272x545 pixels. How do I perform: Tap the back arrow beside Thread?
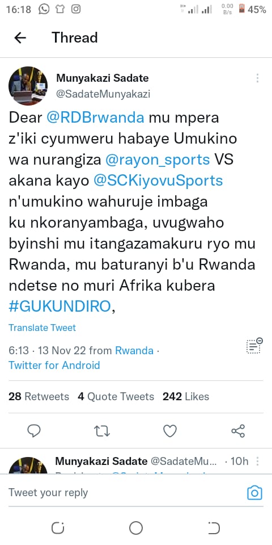pos(20,37)
